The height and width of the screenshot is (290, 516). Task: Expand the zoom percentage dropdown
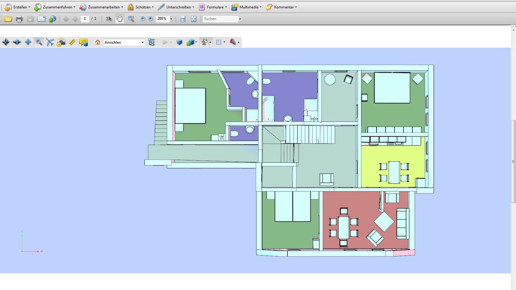(x=171, y=19)
